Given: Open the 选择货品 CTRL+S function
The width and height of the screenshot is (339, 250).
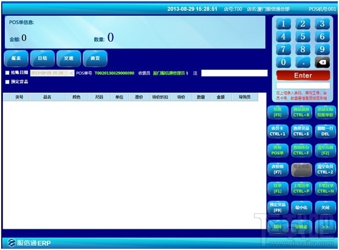Looking at the screenshot, I should click(x=301, y=131).
